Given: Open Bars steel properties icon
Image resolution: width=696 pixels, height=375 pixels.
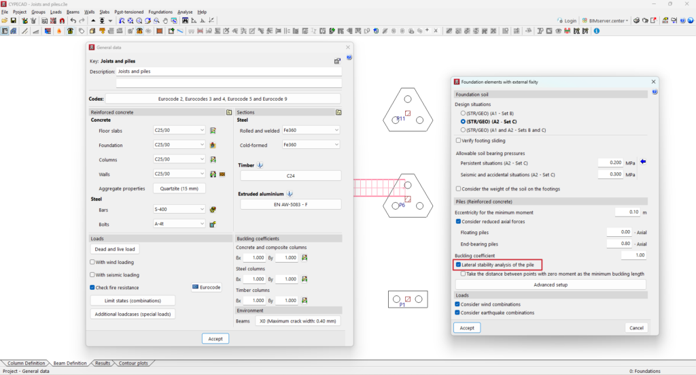Looking at the screenshot, I should click(213, 210).
